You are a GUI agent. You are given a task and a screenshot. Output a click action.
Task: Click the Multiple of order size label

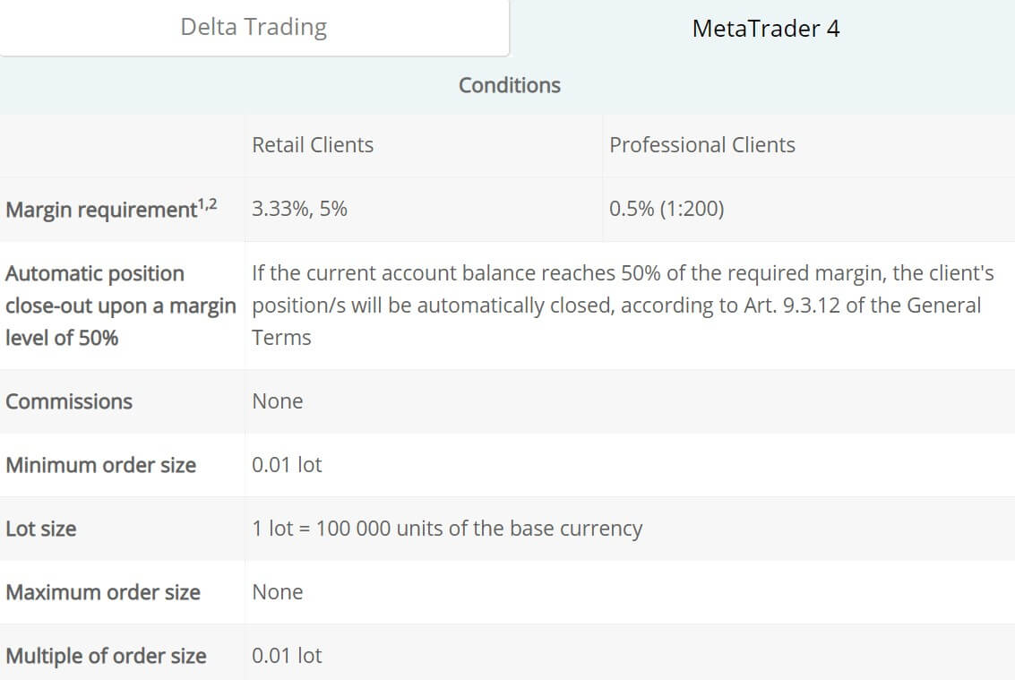click(107, 656)
